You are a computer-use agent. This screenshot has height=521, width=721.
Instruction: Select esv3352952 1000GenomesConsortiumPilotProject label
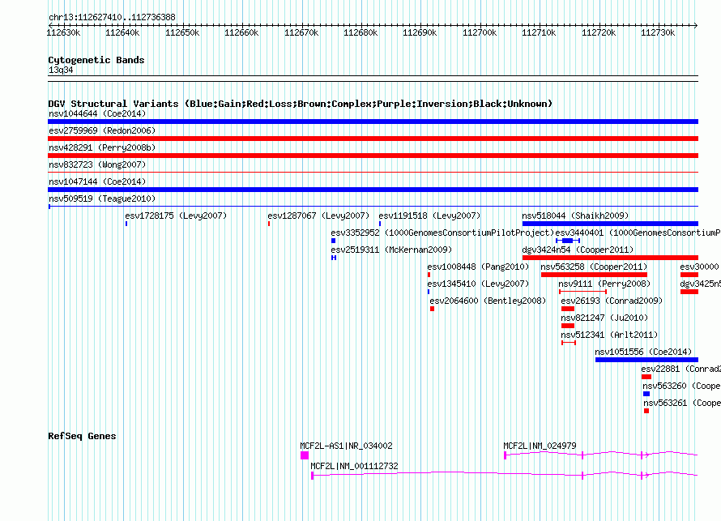tap(442, 233)
